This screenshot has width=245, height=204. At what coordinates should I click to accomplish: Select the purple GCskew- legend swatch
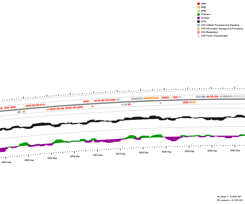[x=199, y=18]
